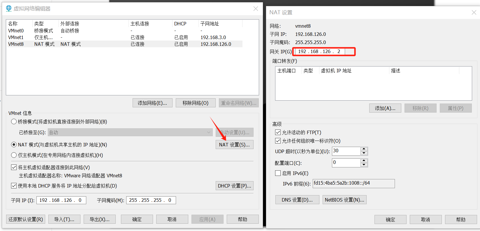Close the NAT 设置 dialog
480x231 pixels.
tap(474, 12)
